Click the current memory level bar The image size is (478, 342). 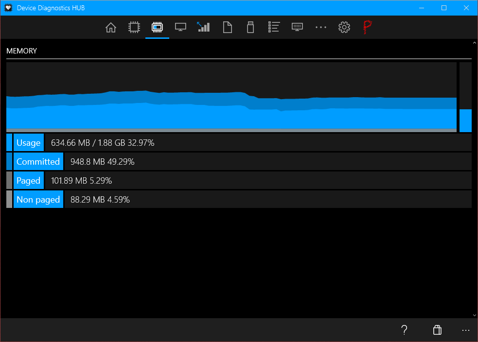point(465,97)
